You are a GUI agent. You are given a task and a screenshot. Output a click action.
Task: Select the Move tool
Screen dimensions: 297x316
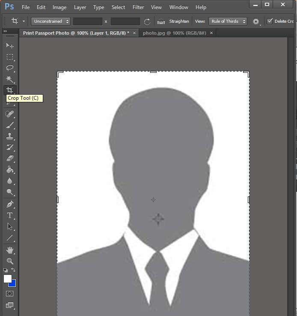[10, 46]
